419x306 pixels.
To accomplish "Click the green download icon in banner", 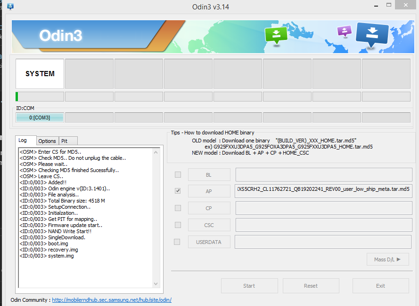I will (x=276, y=35).
